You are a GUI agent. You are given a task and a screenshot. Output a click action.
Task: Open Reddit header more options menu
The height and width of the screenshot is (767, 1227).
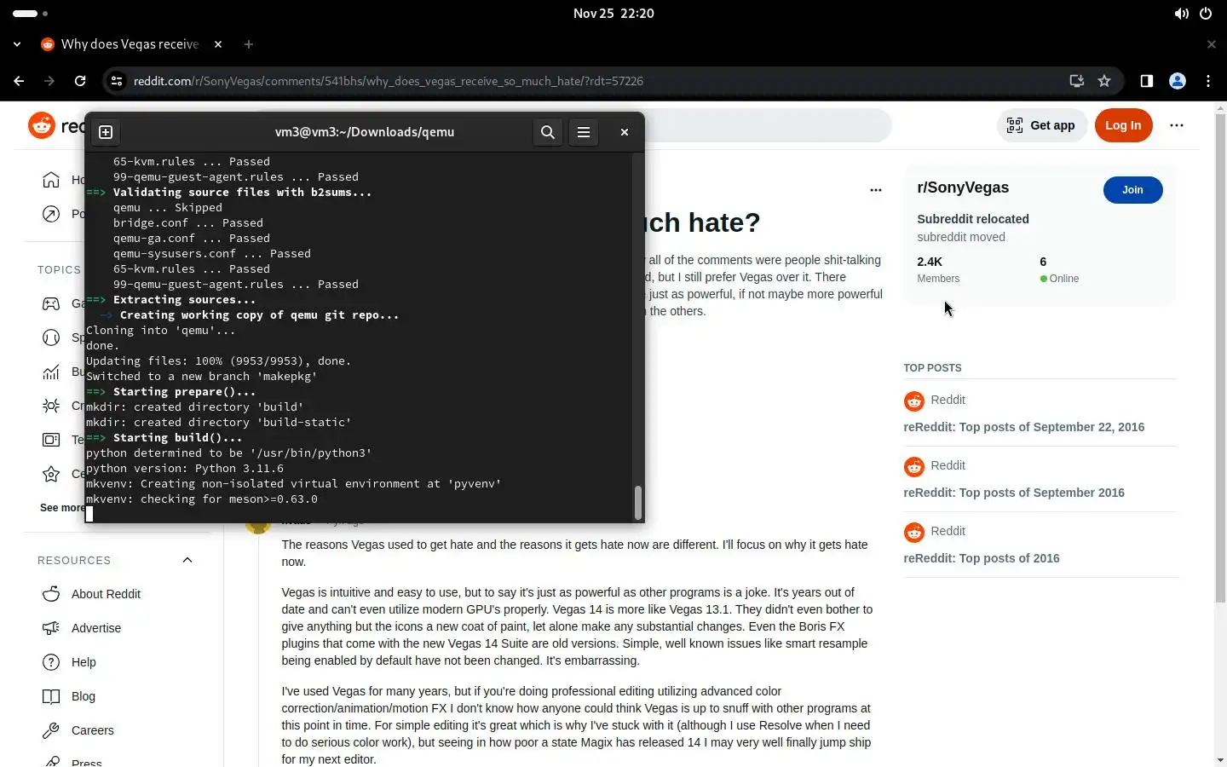pos(1177,125)
